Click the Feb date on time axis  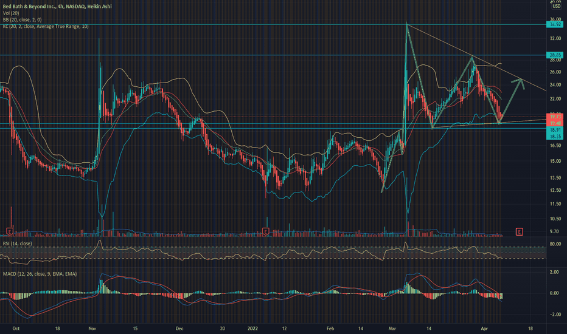[x=330, y=329]
